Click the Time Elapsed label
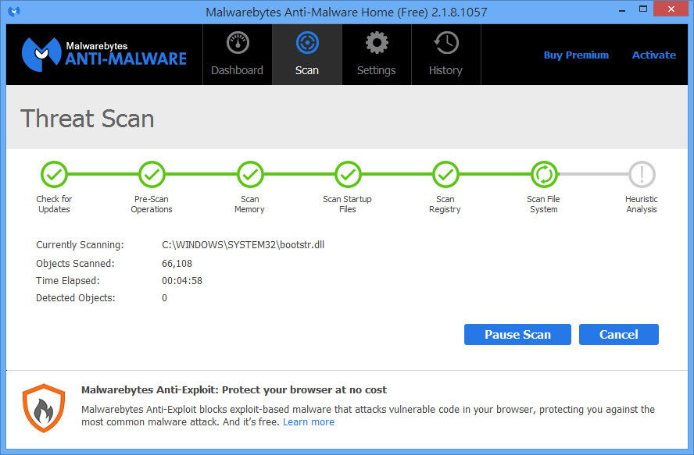 point(68,281)
